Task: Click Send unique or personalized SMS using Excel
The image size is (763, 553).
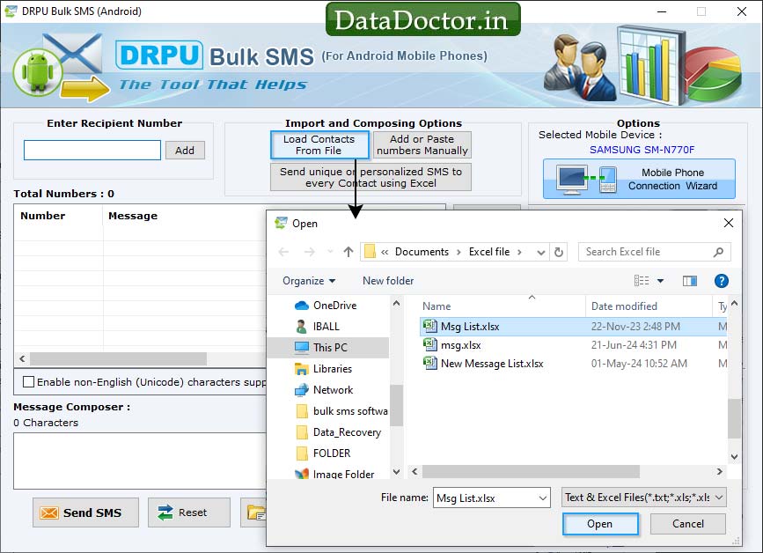Action: click(370, 177)
